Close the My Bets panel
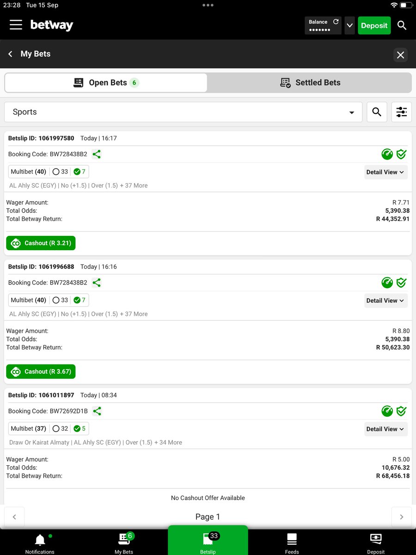 (x=401, y=55)
